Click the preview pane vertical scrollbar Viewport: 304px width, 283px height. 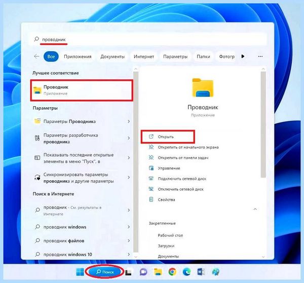coord(263,124)
